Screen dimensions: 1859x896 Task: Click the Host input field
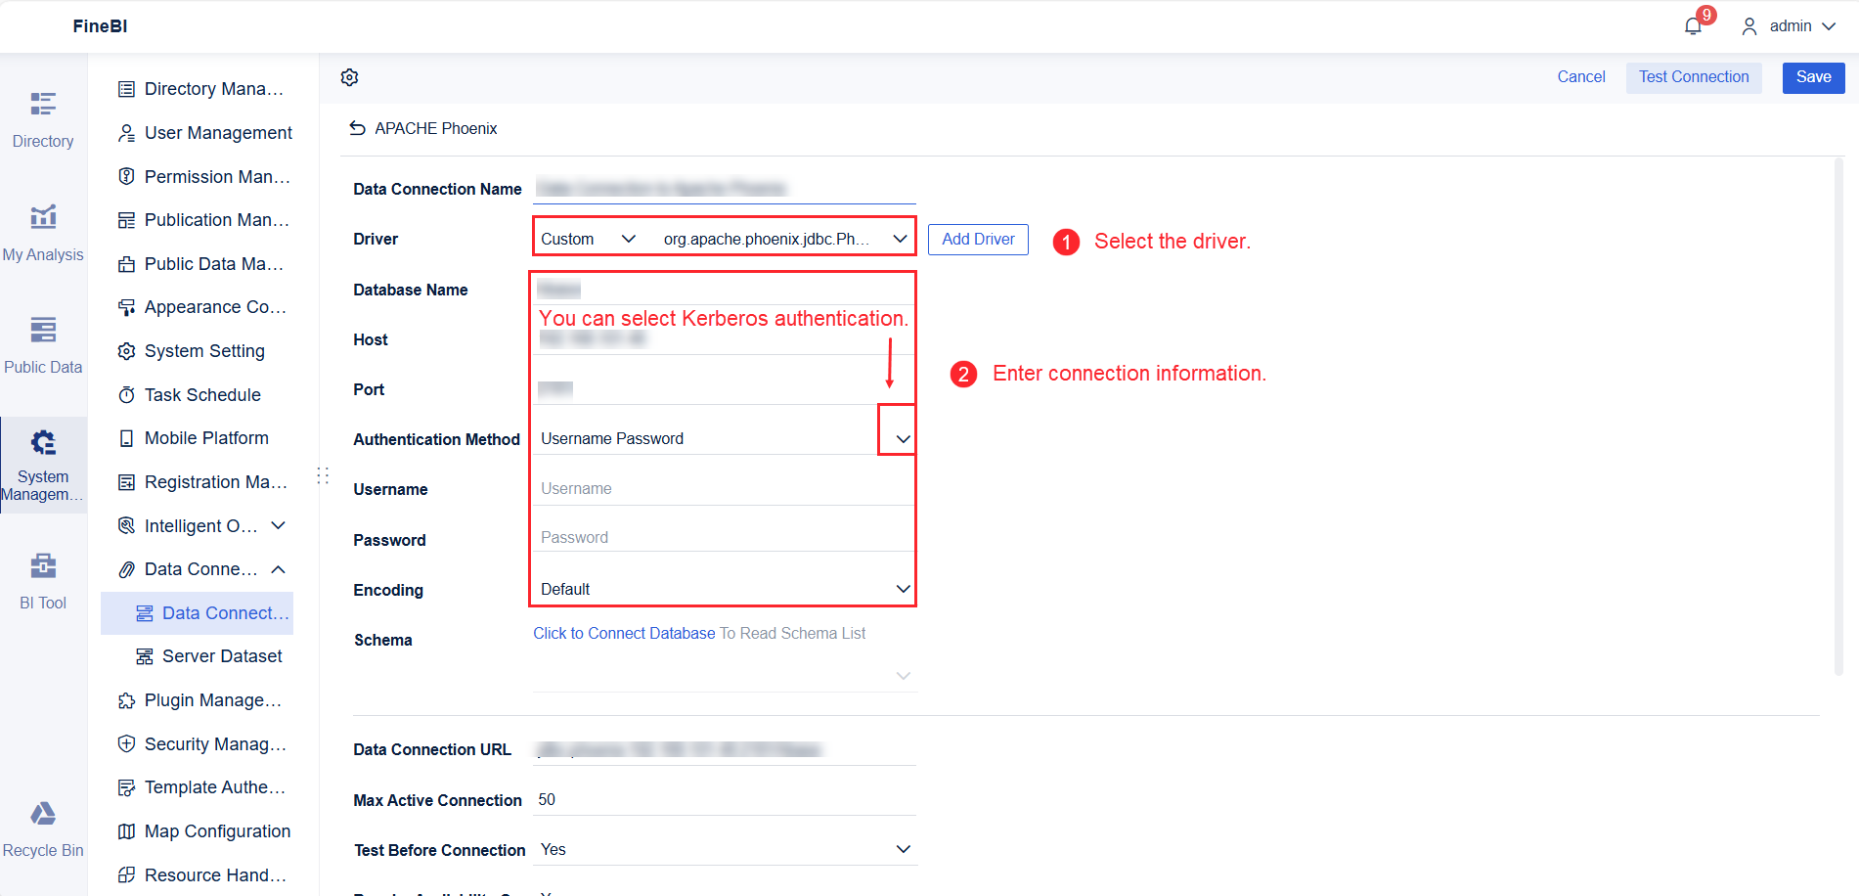tap(725, 338)
